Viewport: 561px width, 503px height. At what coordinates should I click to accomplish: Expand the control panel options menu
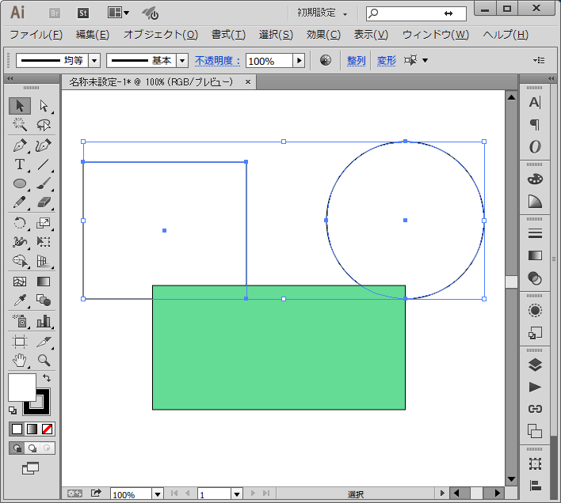[x=539, y=60]
